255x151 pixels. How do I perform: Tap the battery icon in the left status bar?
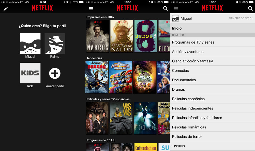point(81,2)
